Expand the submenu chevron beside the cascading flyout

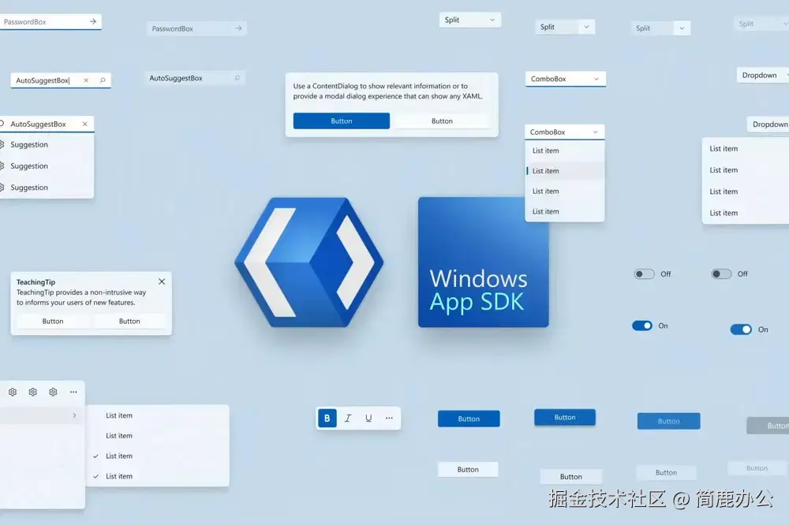coord(74,415)
